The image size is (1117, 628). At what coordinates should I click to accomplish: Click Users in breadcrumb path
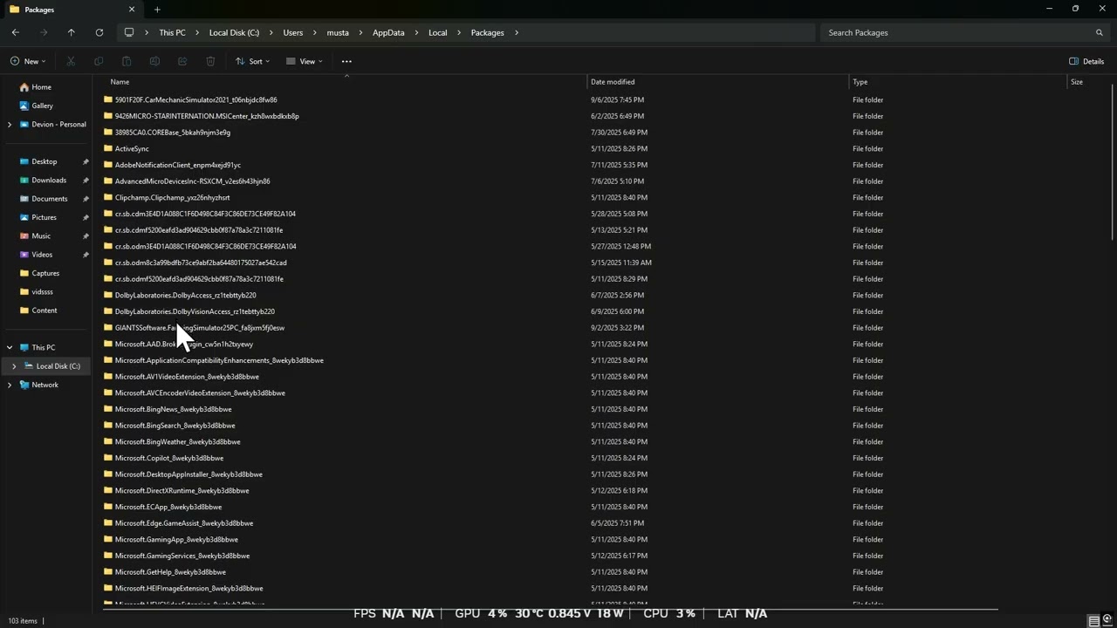(x=293, y=32)
